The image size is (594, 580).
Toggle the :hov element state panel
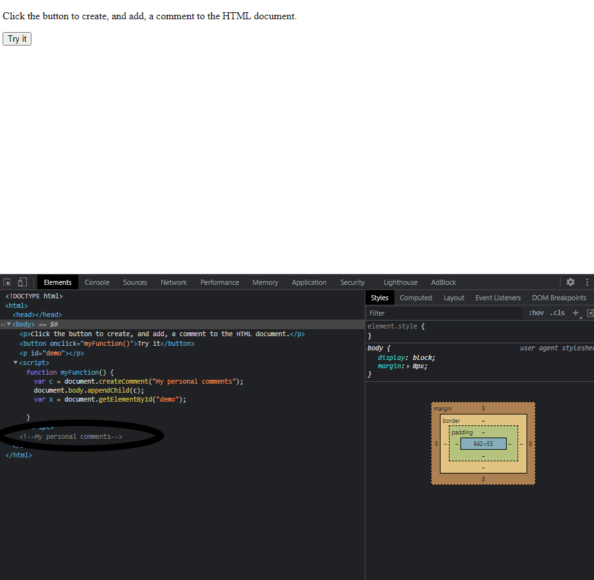[536, 312]
